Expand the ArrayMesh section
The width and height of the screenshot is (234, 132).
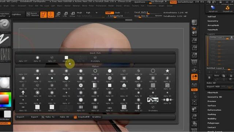(x=213, y=25)
